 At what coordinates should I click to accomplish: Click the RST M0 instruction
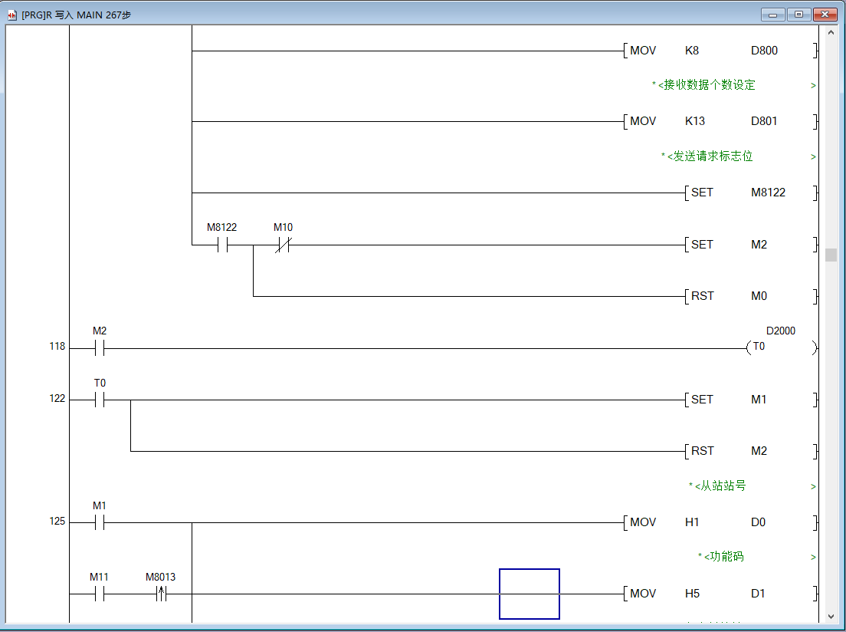coord(749,296)
